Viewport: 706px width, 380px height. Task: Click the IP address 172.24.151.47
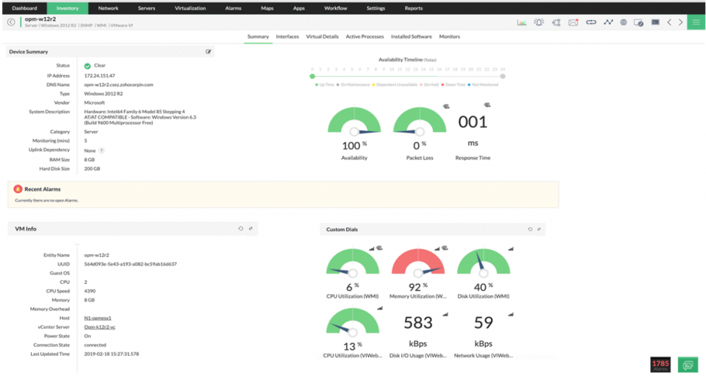(x=99, y=76)
